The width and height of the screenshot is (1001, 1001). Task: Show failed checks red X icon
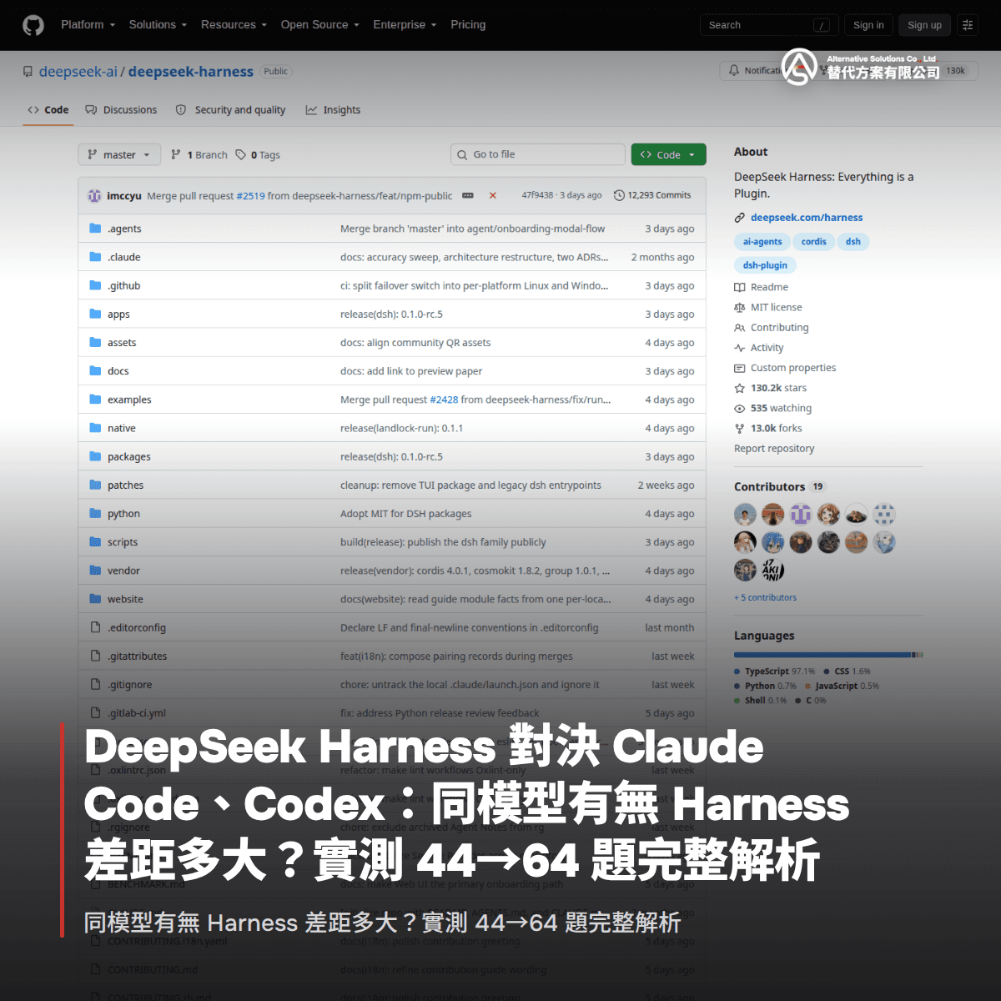[x=492, y=195]
